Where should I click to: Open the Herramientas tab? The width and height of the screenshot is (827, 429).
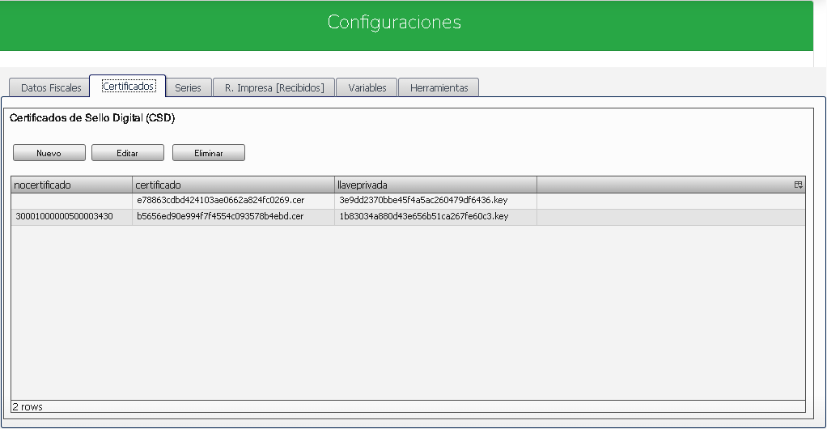[439, 87]
